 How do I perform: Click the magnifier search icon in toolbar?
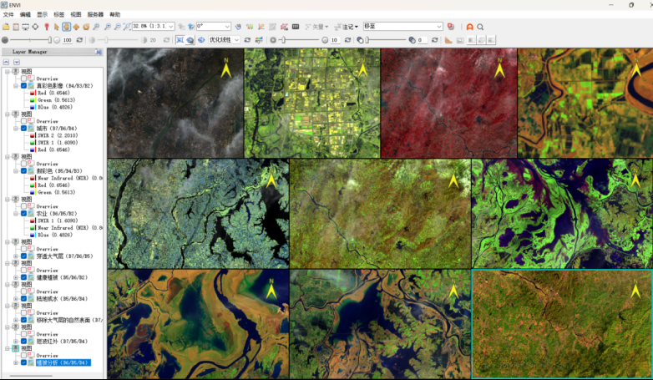click(481, 27)
